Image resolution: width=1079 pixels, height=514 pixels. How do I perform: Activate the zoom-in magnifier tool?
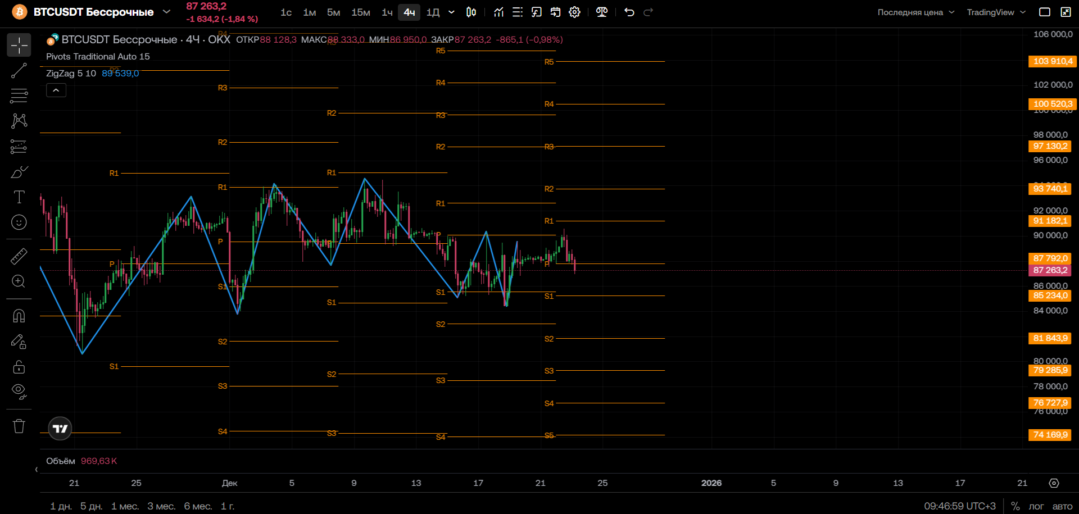19,281
